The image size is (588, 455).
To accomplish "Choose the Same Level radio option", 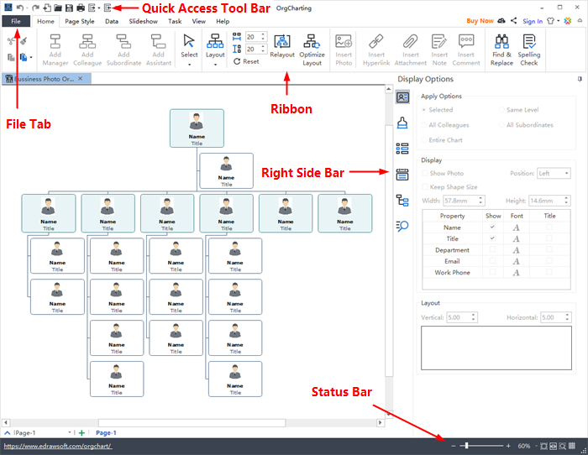I will tap(501, 110).
